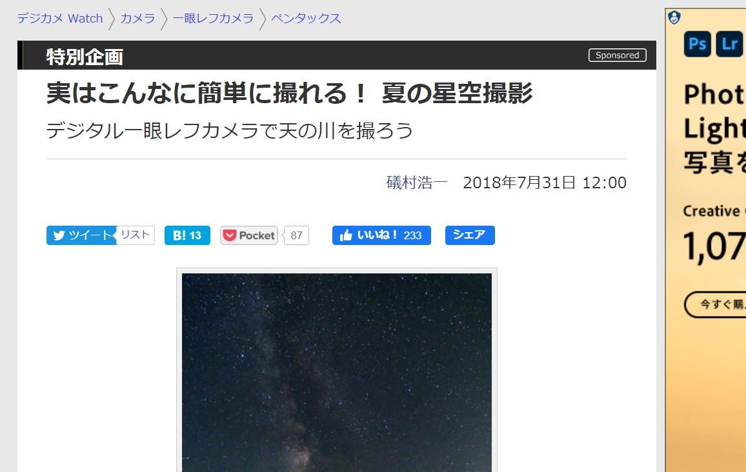Open author 礒村浩一 link
This screenshot has height=472, width=746.
(417, 182)
